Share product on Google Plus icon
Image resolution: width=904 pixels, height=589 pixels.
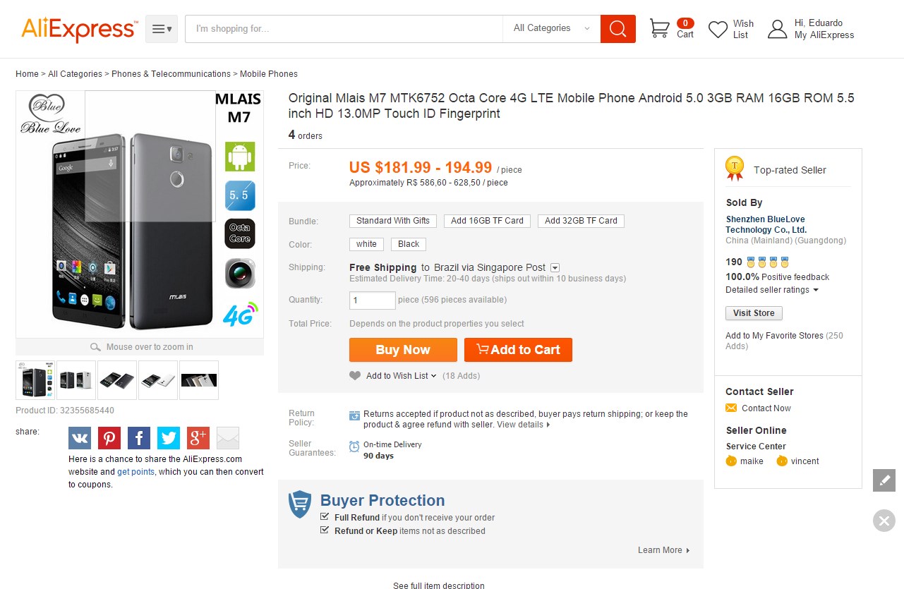click(x=198, y=438)
